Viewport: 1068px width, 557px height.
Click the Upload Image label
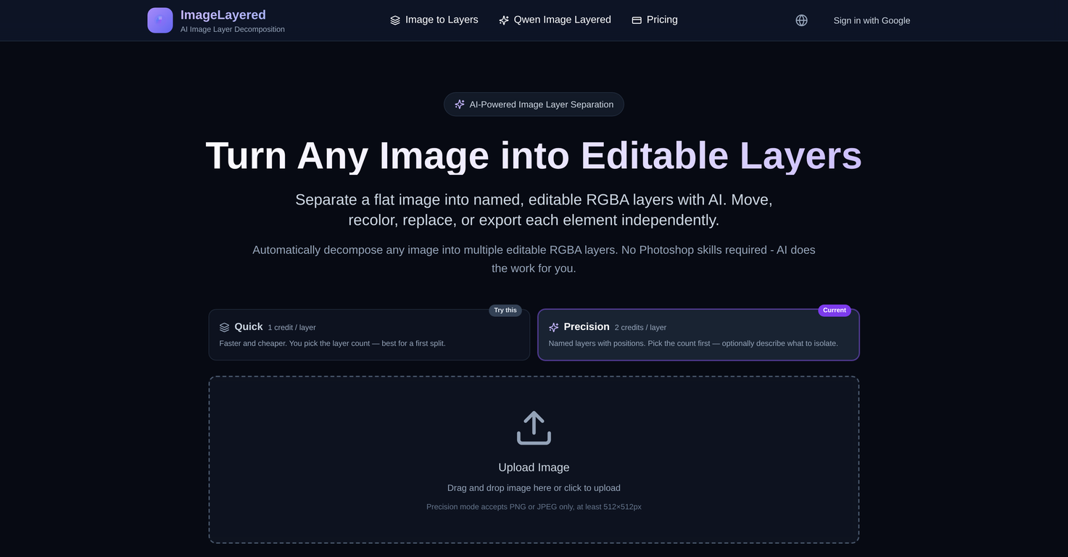(534, 468)
